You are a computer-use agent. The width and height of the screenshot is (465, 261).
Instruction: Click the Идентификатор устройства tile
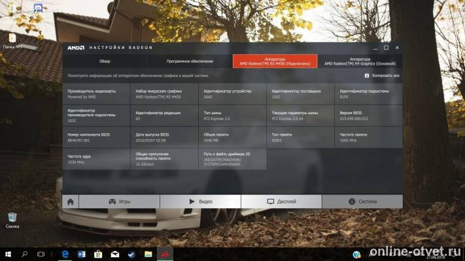tap(232, 94)
